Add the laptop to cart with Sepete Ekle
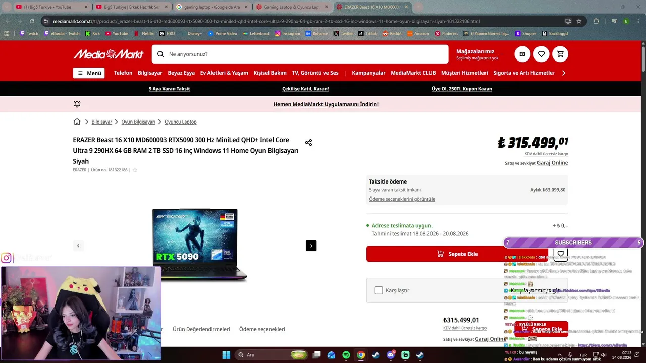This screenshot has height=363, width=646. coord(457,254)
